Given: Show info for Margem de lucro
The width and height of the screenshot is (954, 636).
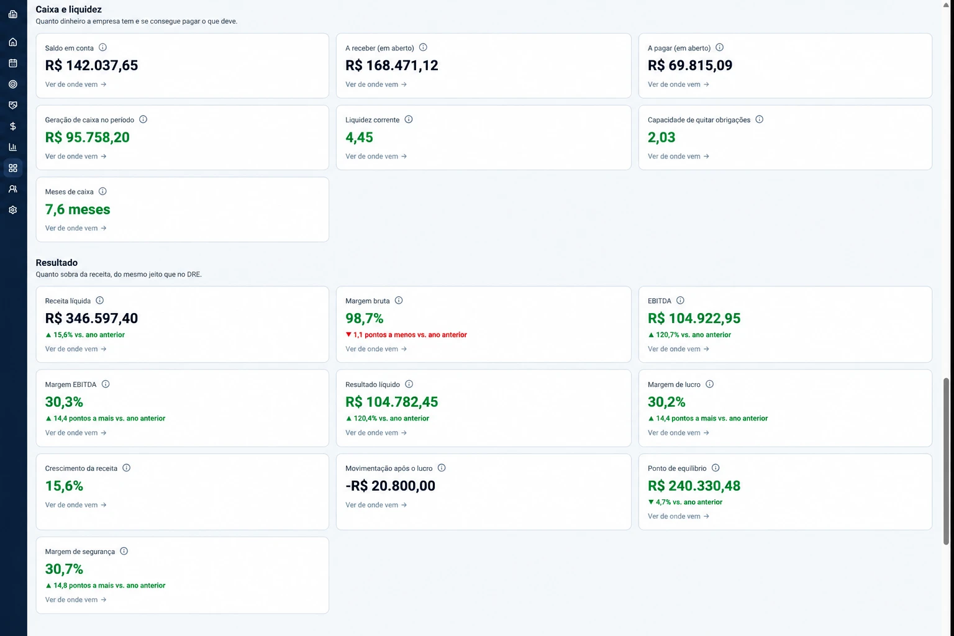Looking at the screenshot, I should click(x=709, y=384).
